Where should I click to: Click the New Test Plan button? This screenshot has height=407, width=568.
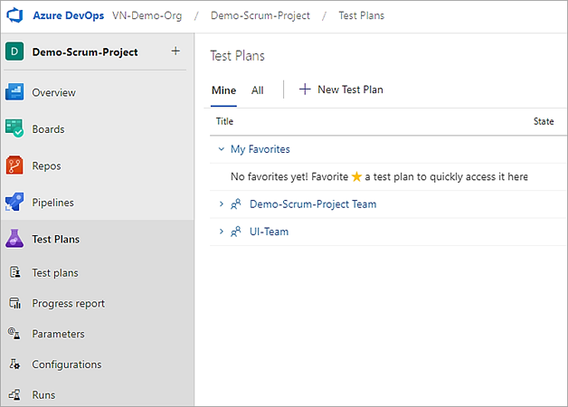(x=341, y=90)
